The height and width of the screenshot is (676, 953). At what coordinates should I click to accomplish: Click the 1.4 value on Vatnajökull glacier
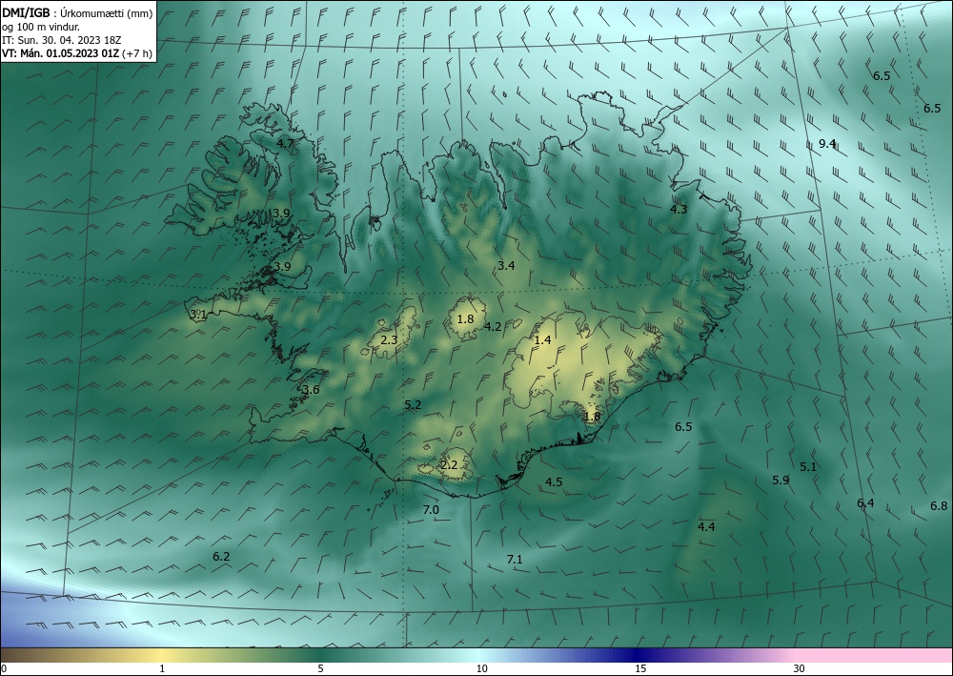(542, 339)
